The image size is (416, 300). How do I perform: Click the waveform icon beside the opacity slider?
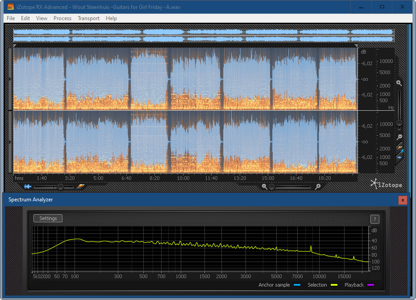28,187
